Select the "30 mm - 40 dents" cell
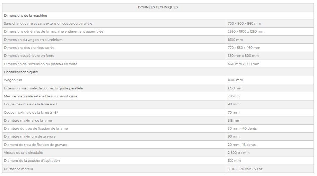The width and height of the screenshot is (317, 176). [242, 129]
